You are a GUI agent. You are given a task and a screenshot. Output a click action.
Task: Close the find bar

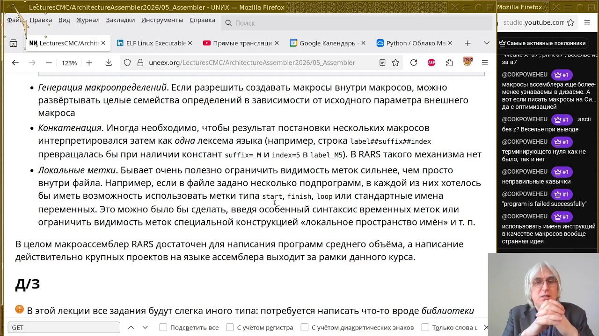[x=486, y=327]
